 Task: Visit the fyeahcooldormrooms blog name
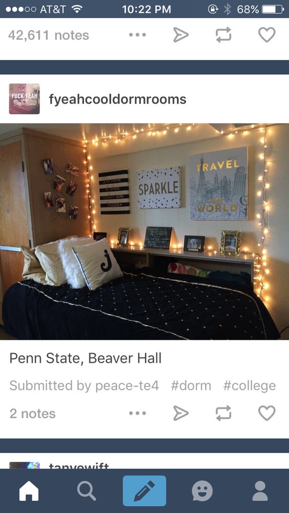(x=117, y=99)
